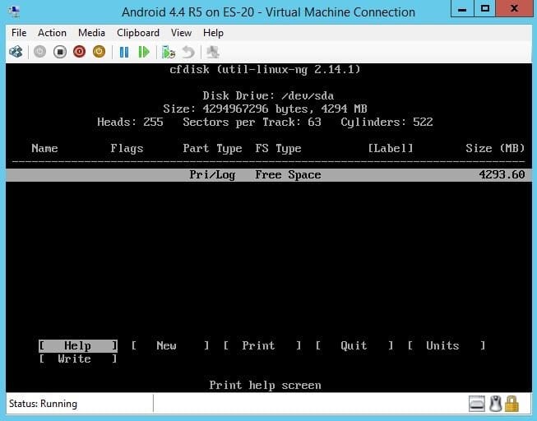Create a checkpoint with the snapshot icon
This screenshot has height=421, width=537.
click(x=169, y=52)
